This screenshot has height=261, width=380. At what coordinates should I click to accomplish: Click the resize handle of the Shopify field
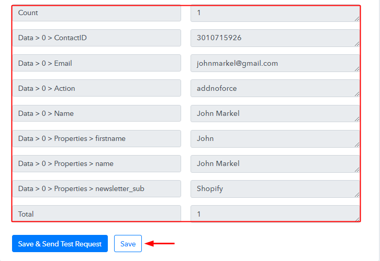pyautogui.click(x=357, y=194)
